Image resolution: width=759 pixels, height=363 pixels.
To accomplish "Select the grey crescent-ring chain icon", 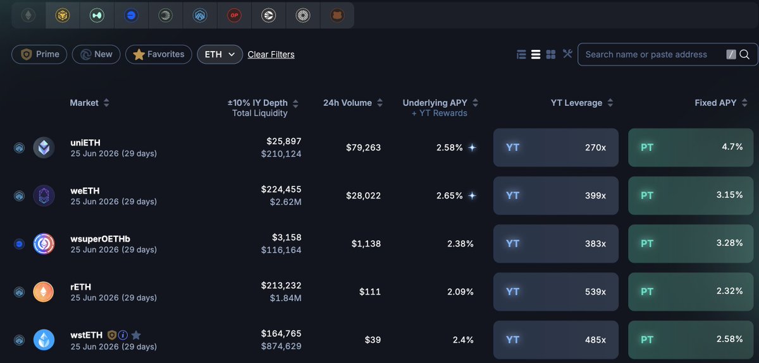I will 165,15.
